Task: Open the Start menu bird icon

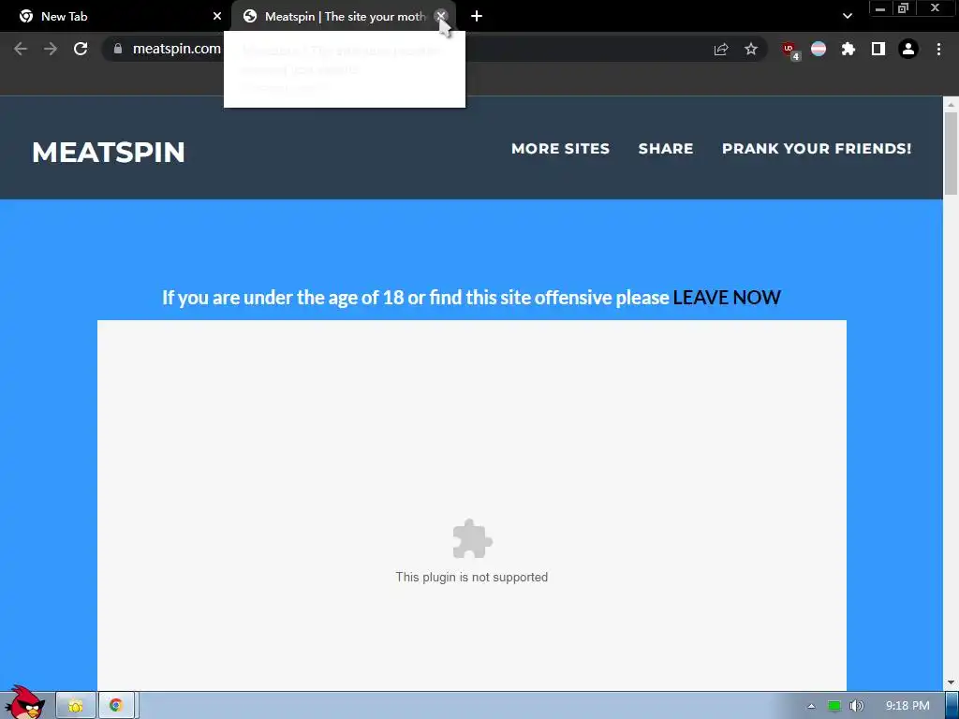Action: 24,702
